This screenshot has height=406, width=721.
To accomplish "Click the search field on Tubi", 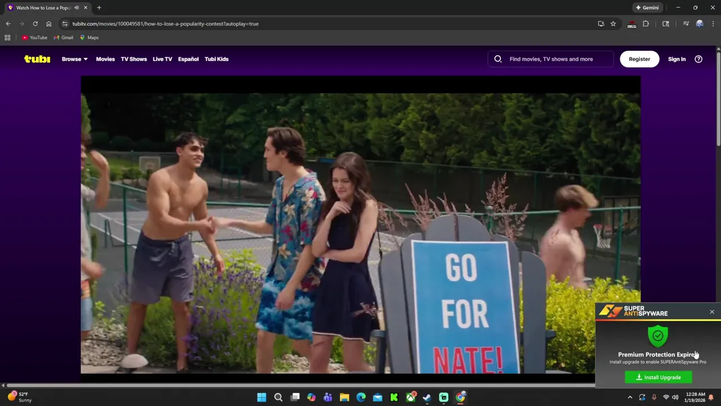I will (x=551, y=59).
